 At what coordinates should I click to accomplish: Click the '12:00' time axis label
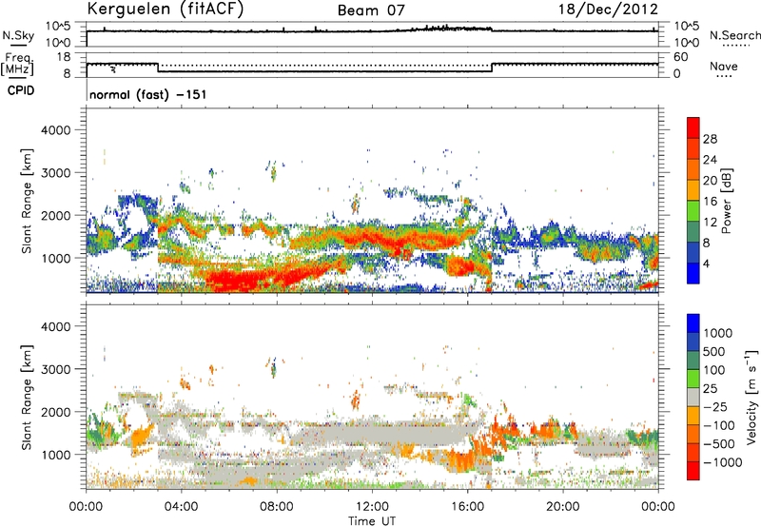click(372, 507)
